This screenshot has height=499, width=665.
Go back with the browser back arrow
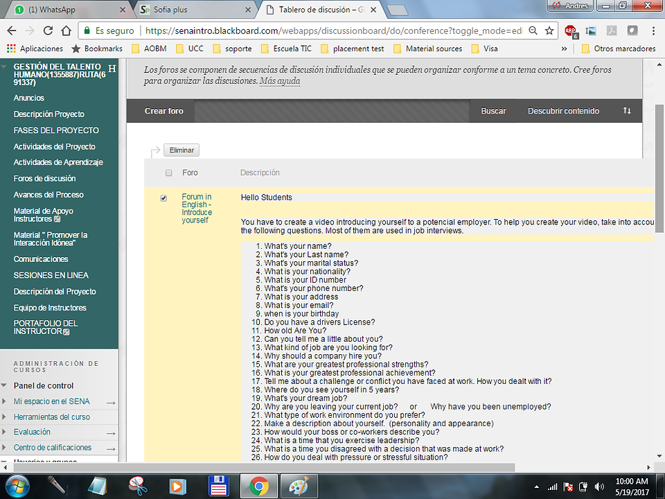tap(12, 30)
